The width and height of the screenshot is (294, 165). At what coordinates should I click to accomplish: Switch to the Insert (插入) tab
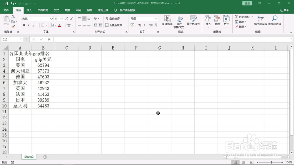tap(29, 10)
